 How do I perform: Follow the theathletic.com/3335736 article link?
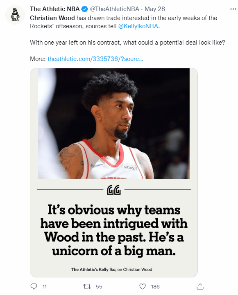[95, 59]
